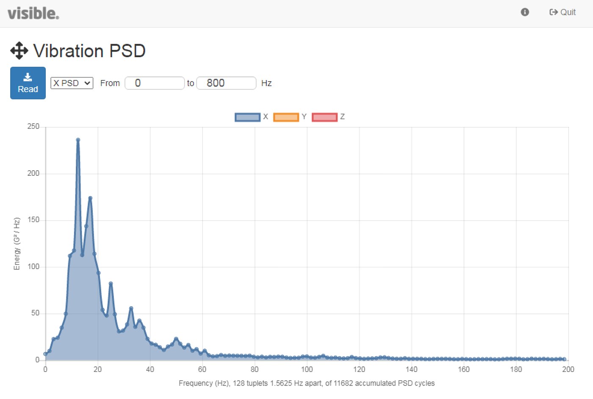Click the Energy (G²/Hz) axis label

(17, 244)
